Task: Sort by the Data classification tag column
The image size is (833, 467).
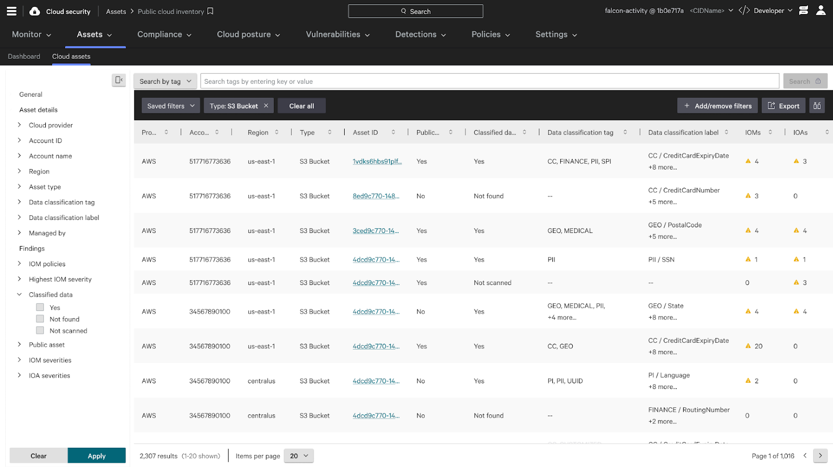Action: pos(625,132)
